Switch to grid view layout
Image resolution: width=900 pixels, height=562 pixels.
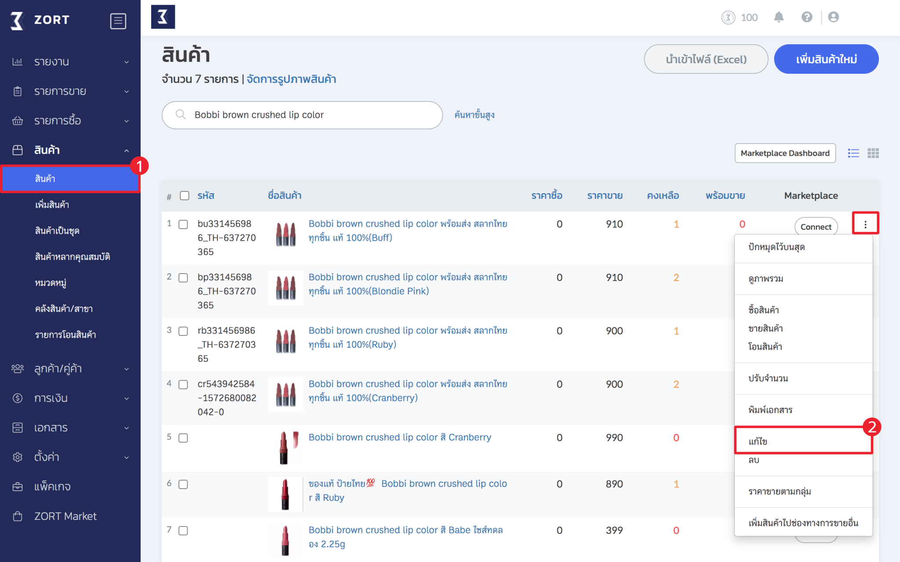pos(873,153)
